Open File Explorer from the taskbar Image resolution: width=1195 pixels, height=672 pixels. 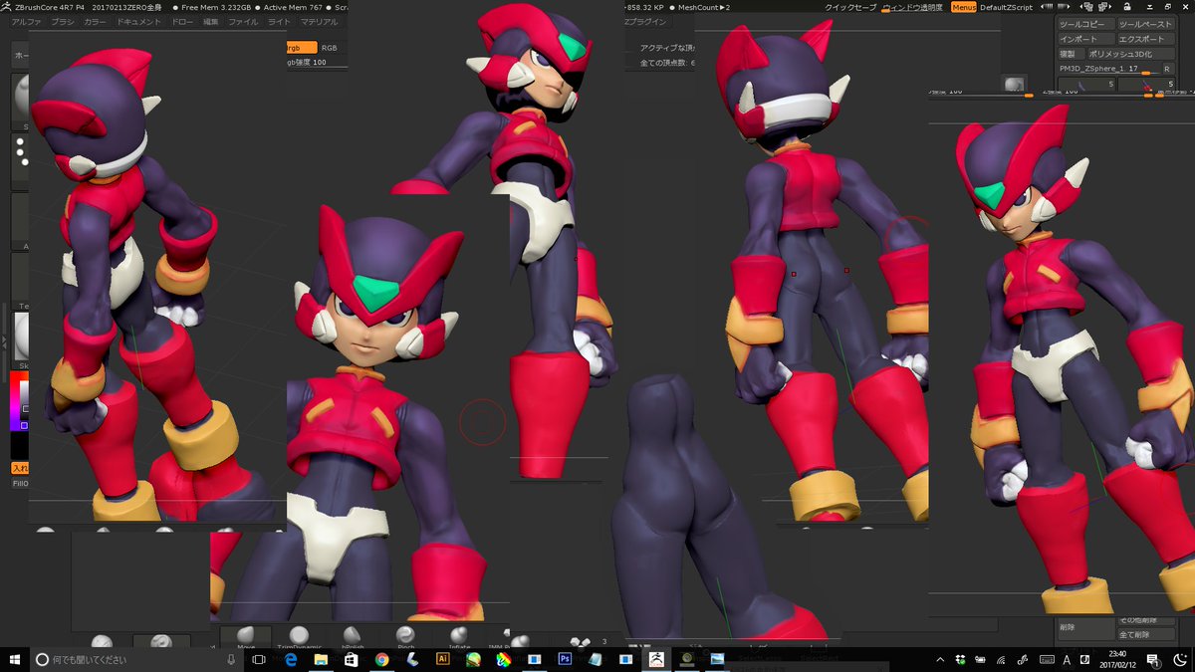322,659
